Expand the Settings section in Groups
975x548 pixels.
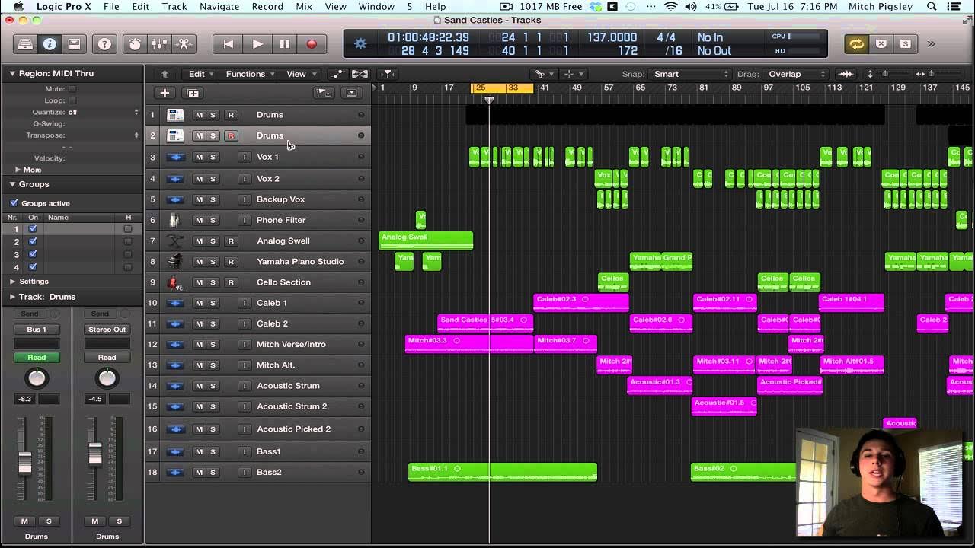12,281
